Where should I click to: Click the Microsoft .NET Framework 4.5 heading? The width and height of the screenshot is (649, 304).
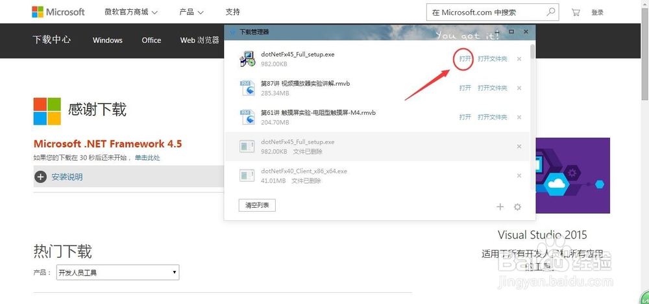click(108, 144)
